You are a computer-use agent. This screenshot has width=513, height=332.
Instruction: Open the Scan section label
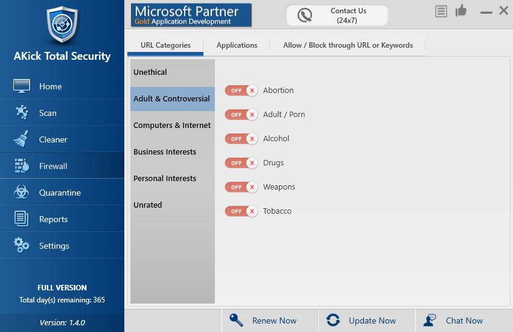click(x=48, y=113)
